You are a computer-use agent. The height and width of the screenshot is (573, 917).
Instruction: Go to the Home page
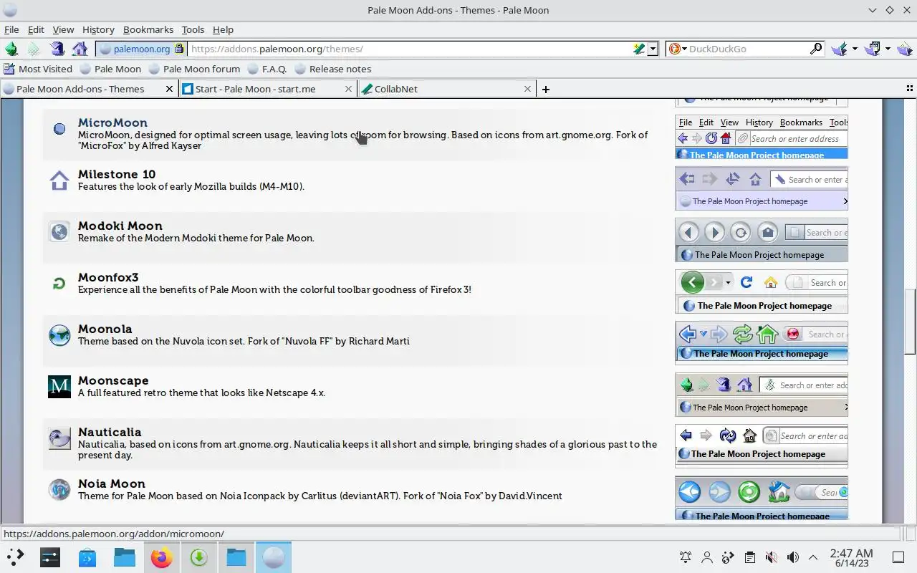(80, 49)
